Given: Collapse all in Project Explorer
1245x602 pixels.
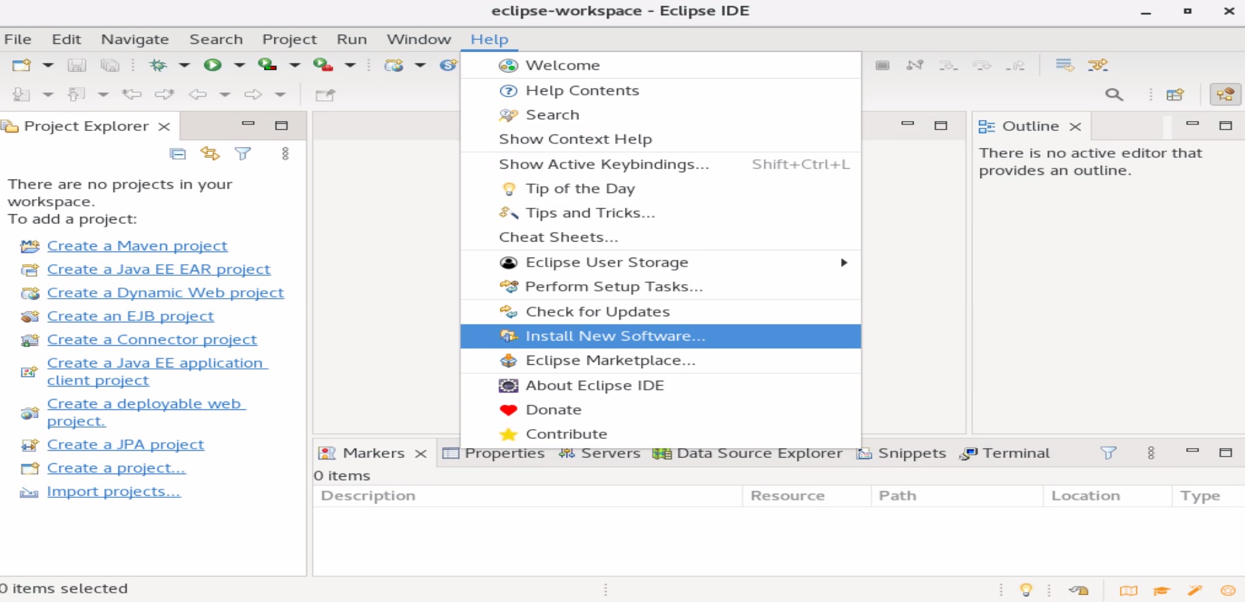Looking at the screenshot, I should click(x=177, y=154).
